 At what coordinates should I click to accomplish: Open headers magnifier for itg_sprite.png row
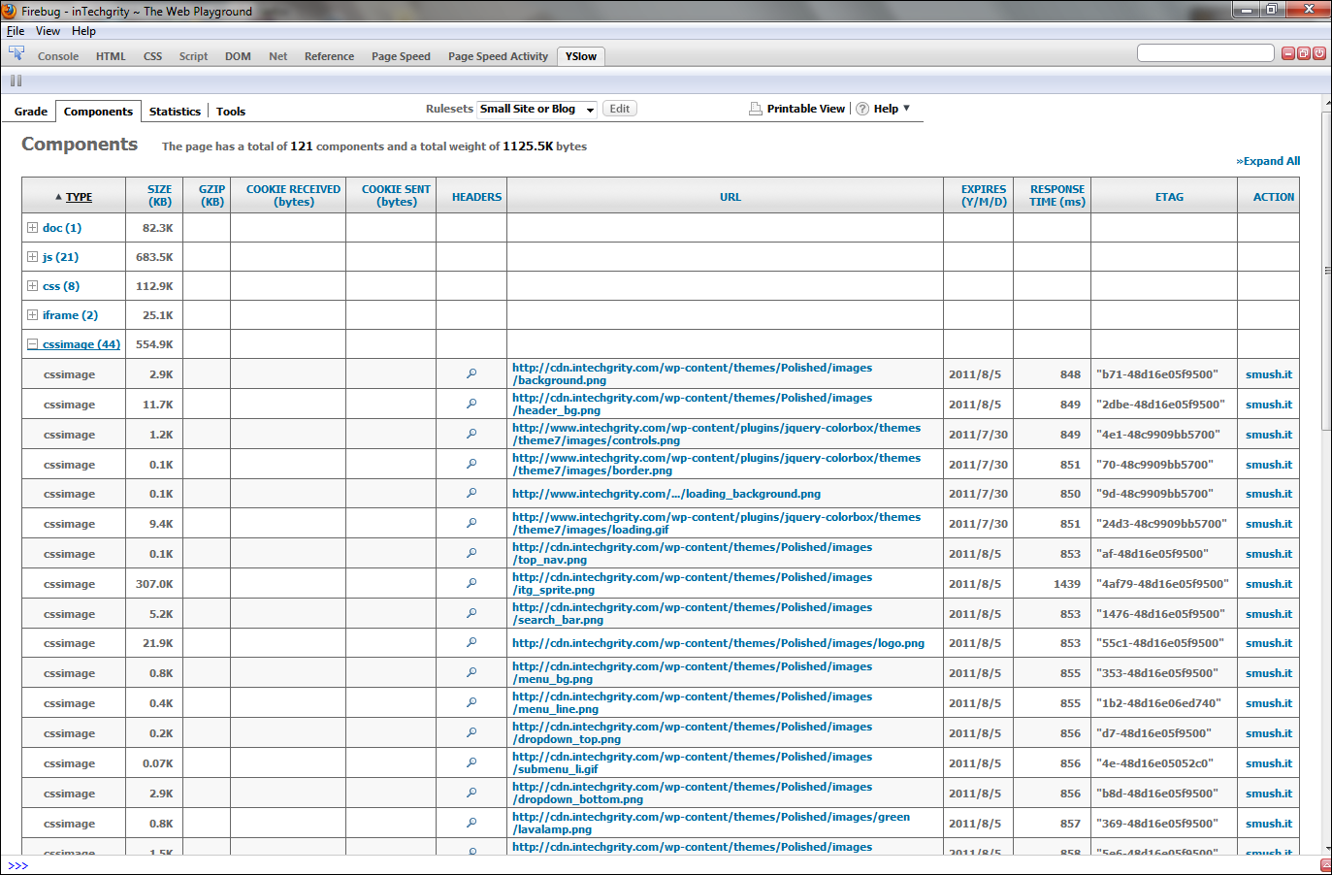click(471, 583)
